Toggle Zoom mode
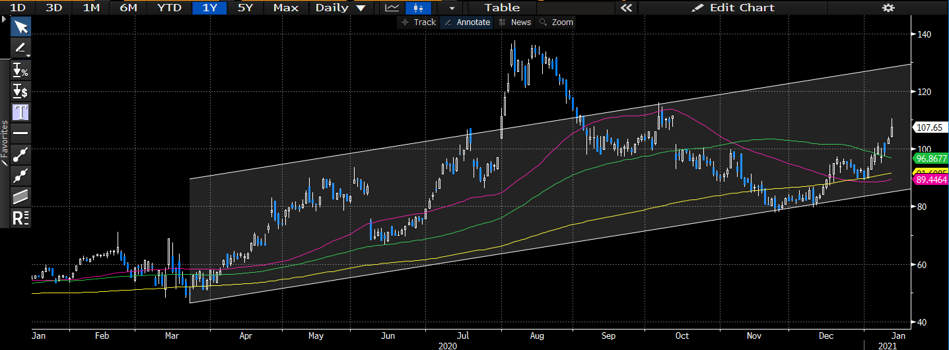The image size is (949, 350). coord(556,22)
